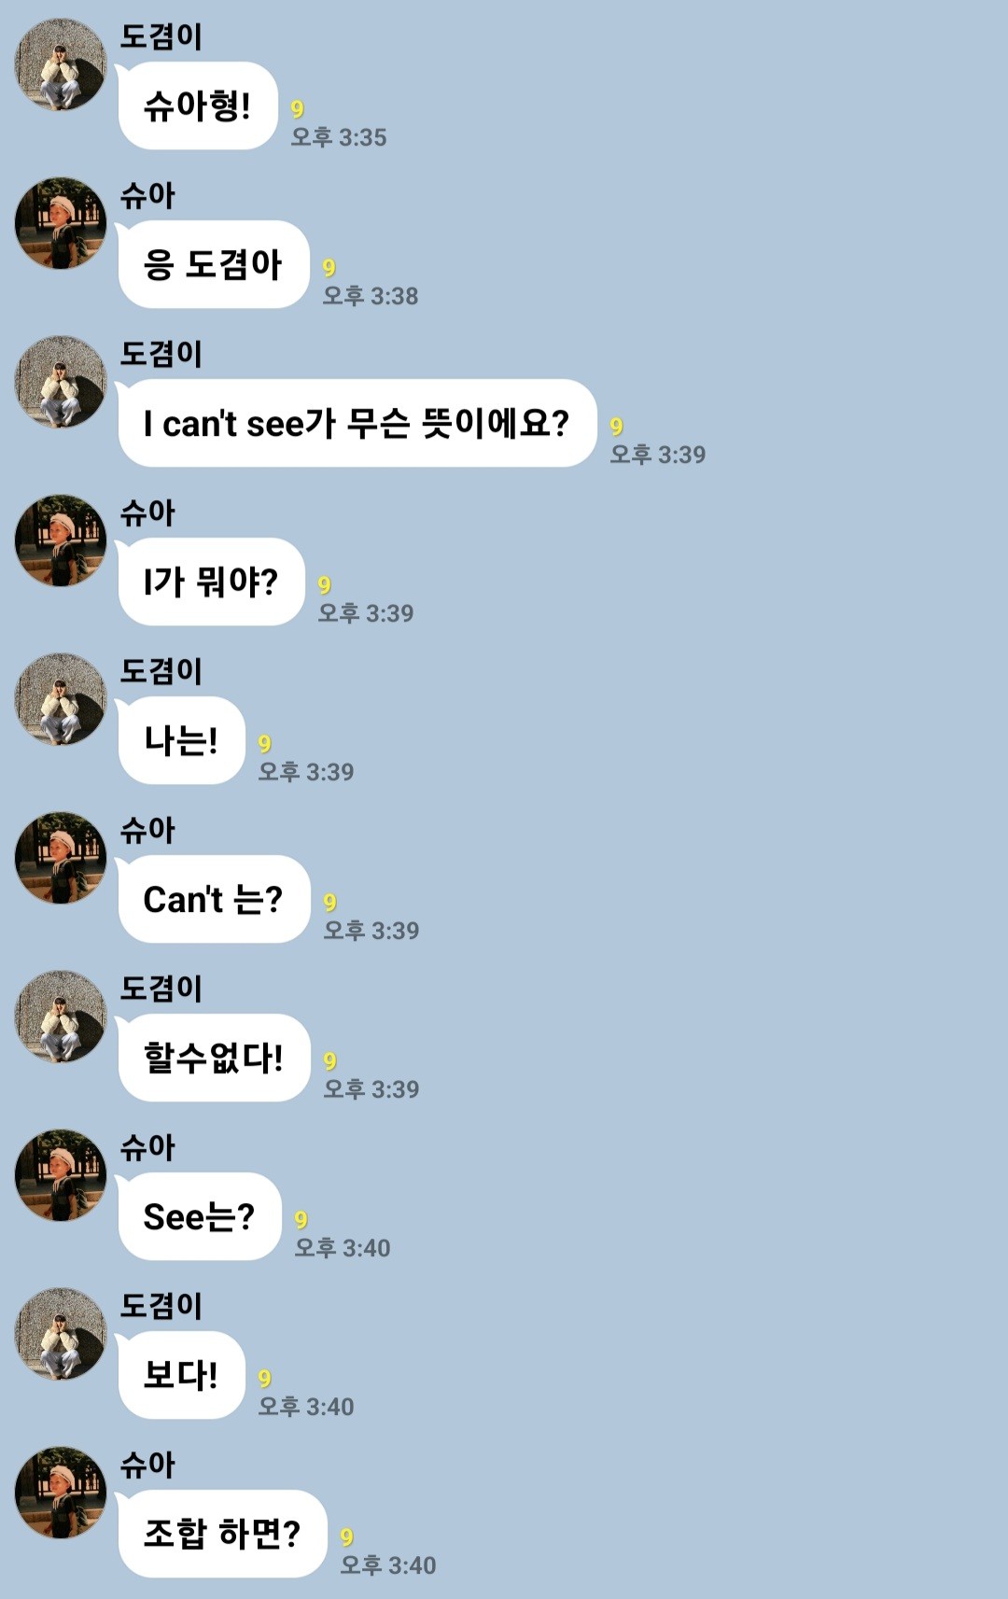
Task: Open 슈아's profile picture next to 조합 하면?
Action: coord(61,1493)
